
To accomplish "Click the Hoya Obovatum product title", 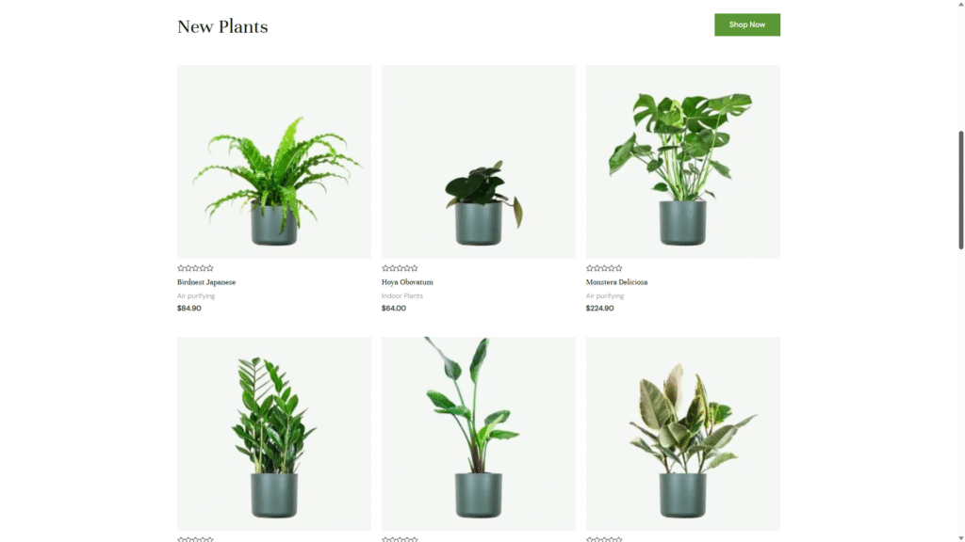I will click(x=407, y=282).
